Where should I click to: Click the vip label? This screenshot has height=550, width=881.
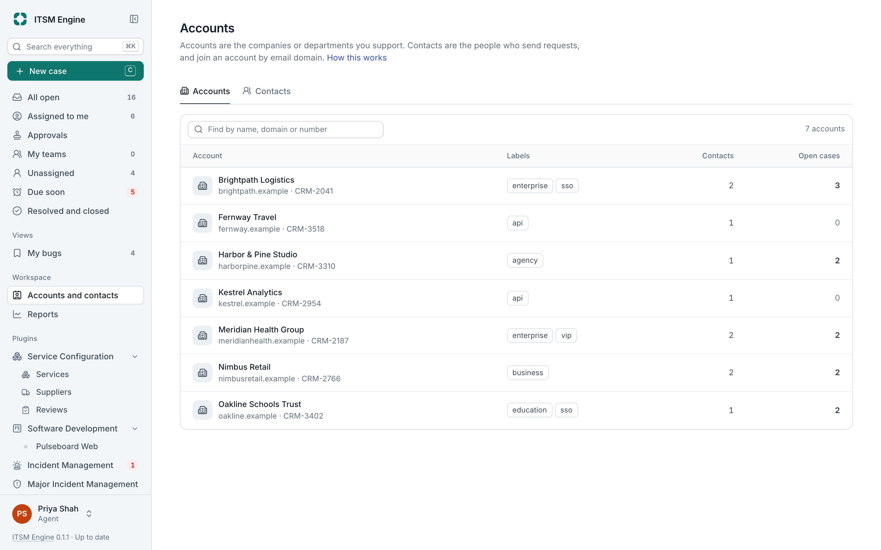coord(566,335)
